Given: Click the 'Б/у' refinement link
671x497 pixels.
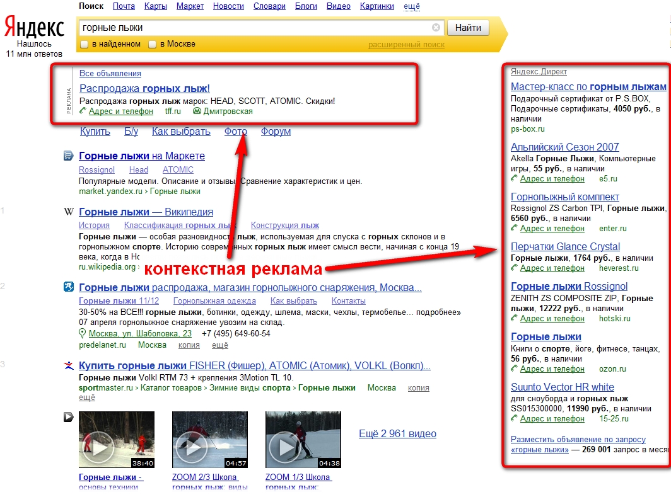Looking at the screenshot, I should (131, 131).
